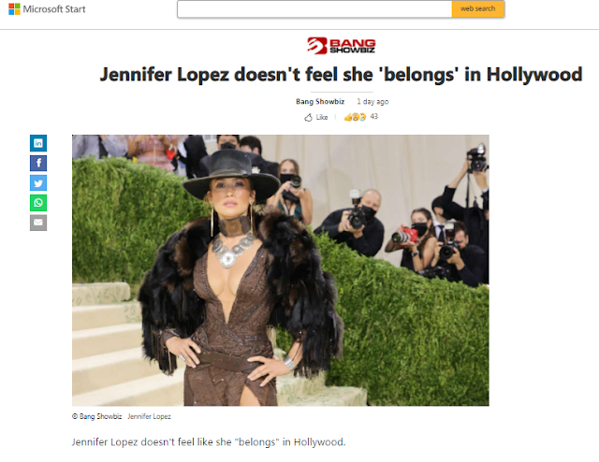Click the photo caption Jennifer Lopez

(x=149, y=416)
